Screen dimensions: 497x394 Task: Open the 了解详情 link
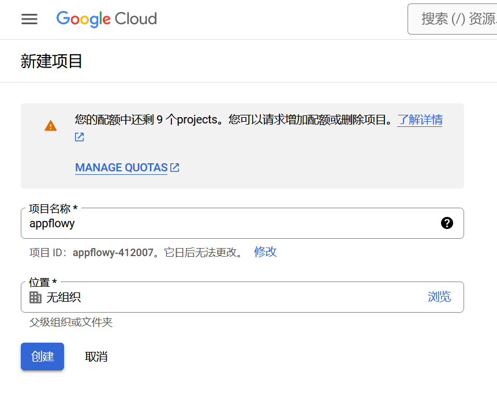(420, 120)
